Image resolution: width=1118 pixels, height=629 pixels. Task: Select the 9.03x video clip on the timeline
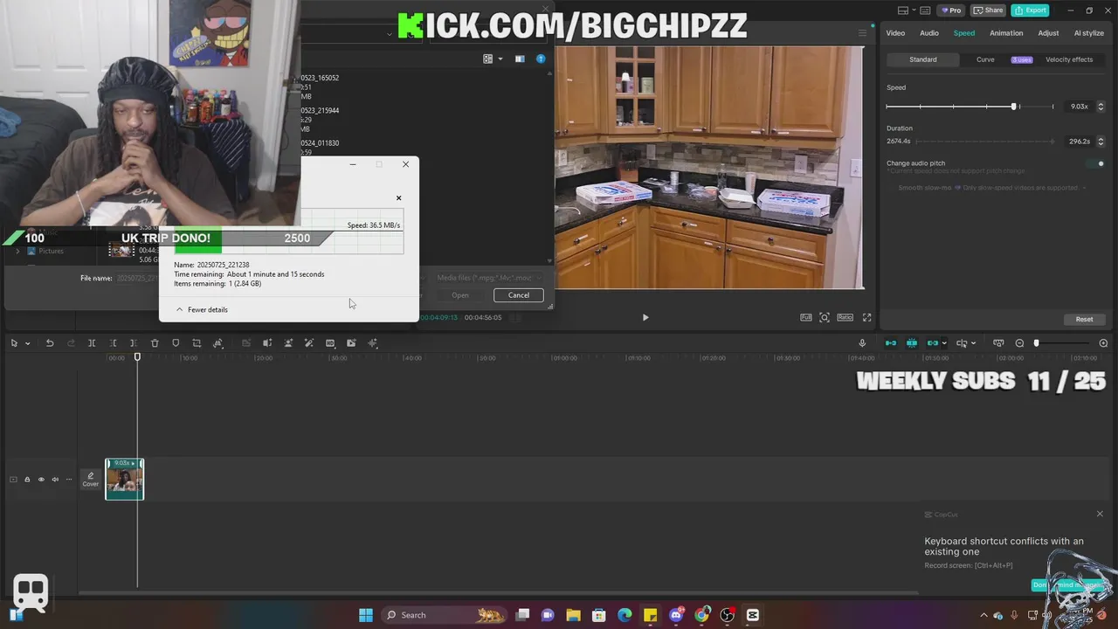click(124, 480)
